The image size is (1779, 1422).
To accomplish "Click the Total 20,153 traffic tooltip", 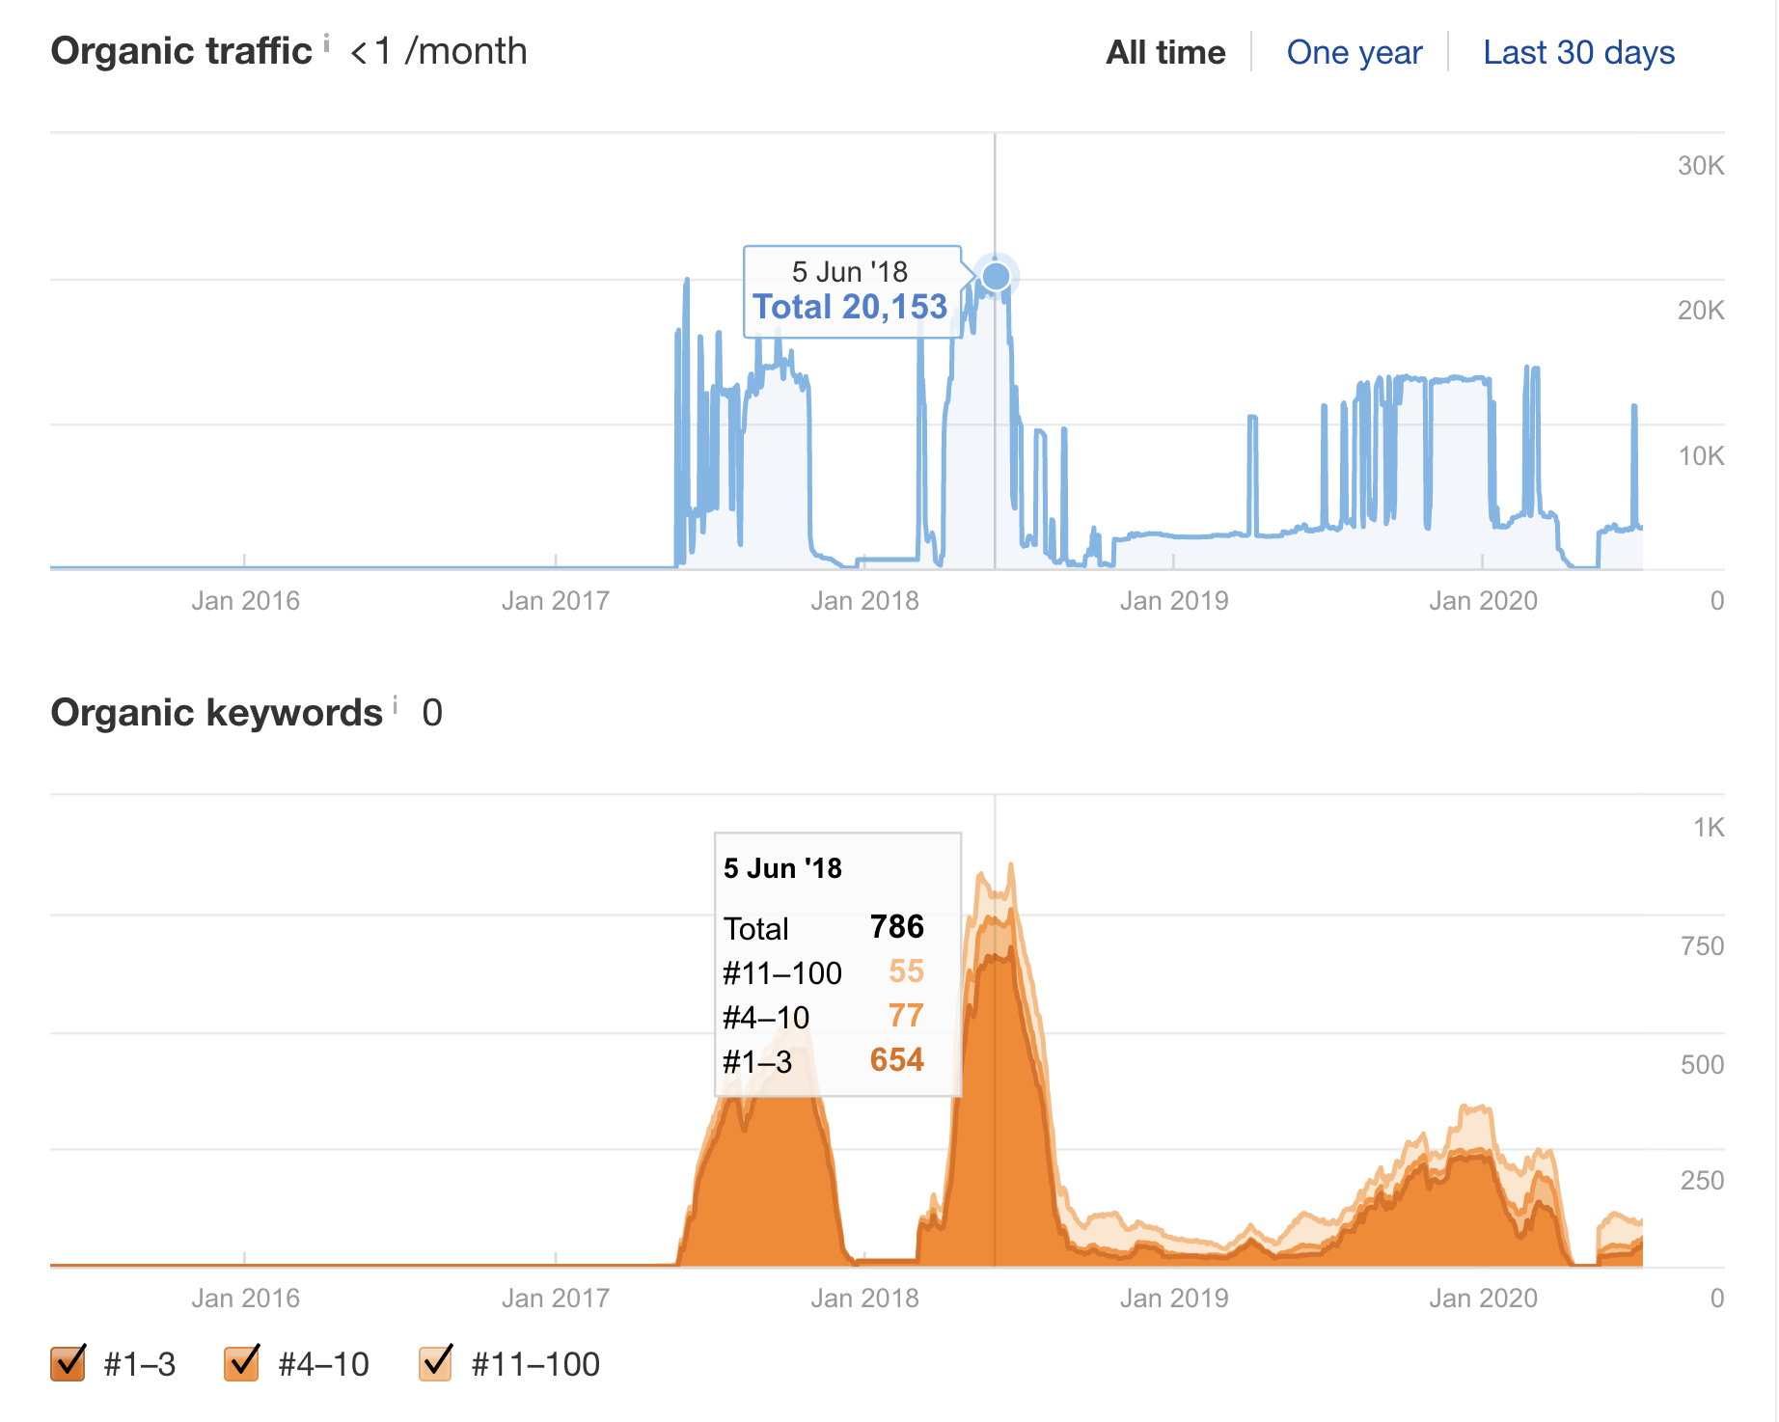I will pyautogui.click(x=850, y=307).
